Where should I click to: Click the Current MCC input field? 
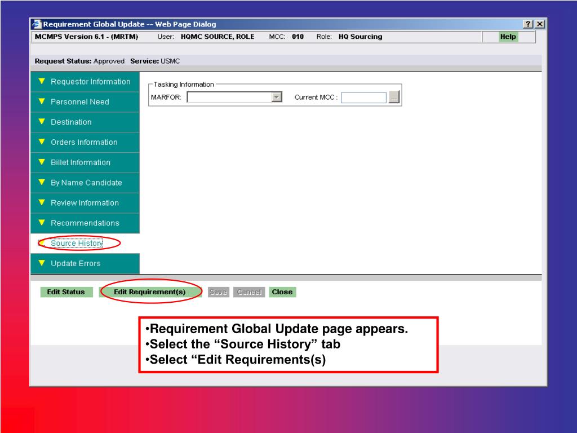[363, 98]
